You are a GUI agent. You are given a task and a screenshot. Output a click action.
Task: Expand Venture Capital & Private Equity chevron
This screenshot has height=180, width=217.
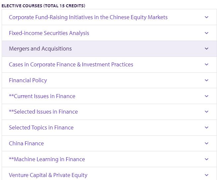click(206, 175)
